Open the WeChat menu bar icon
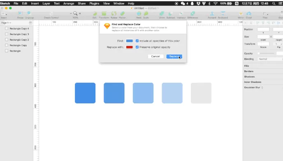 click(183, 3)
